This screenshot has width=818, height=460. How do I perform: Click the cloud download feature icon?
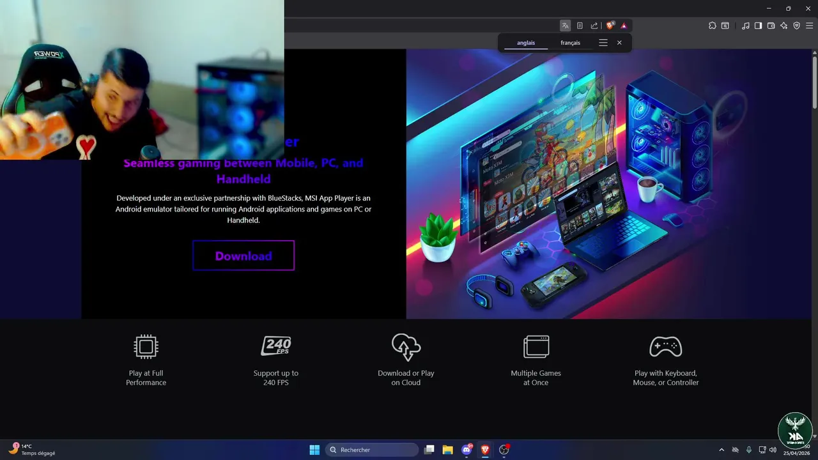406,347
